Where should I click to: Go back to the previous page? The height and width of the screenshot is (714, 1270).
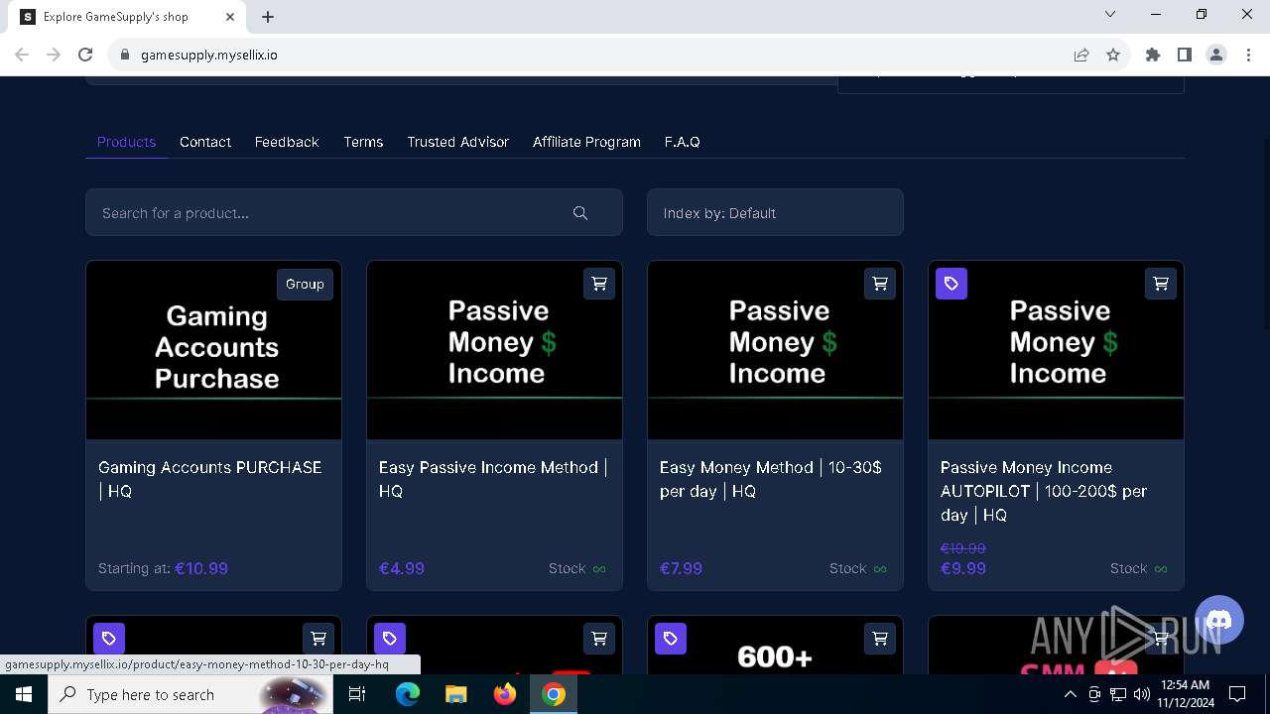(x=22, y=55)
